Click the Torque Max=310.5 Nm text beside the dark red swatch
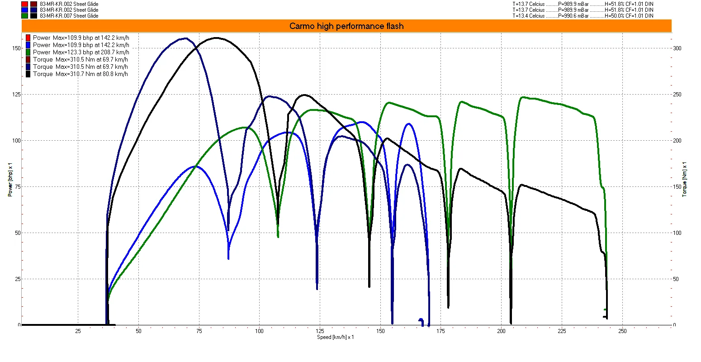The width and height of the screenshot is (701, 362). [81, 59]
